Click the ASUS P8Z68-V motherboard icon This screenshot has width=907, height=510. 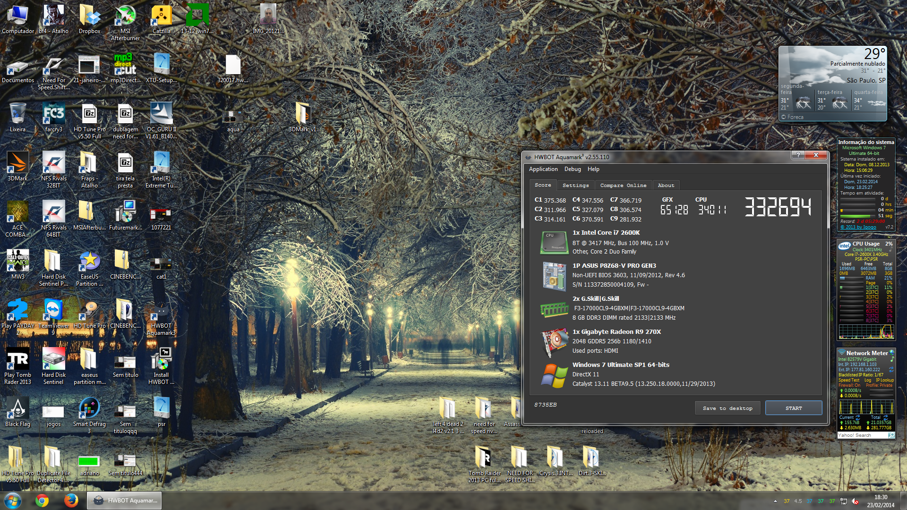[x=554, y=276]
